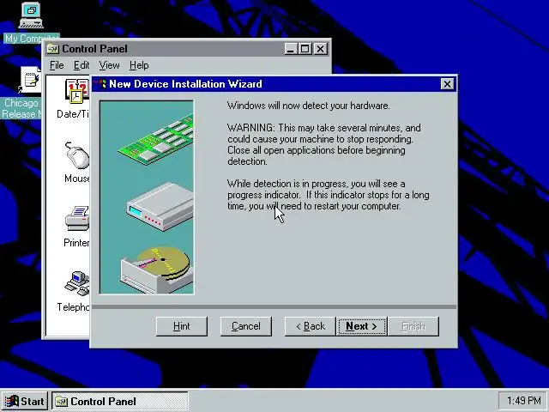Click the hardware illustration in the wizard

tap(147, 197)
